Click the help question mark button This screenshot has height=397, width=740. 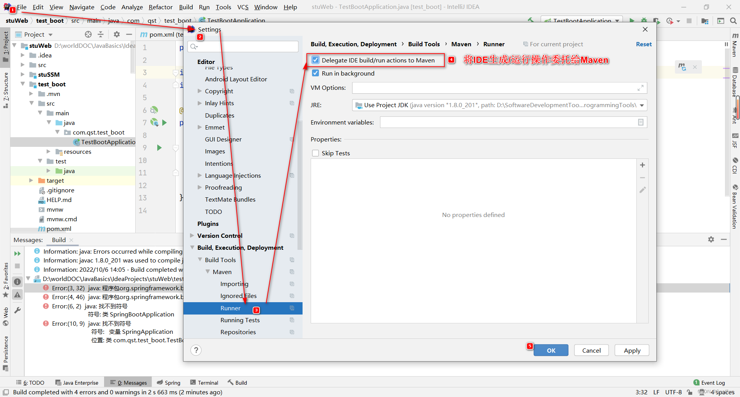point(196,350)
